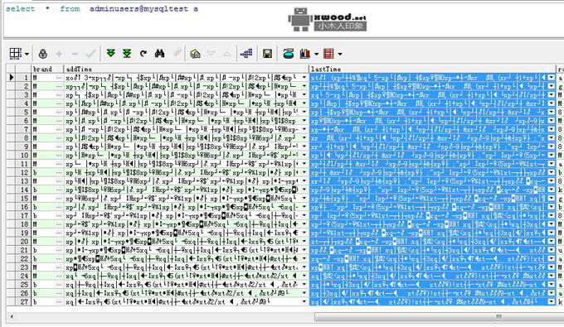Select row number 23 header
The width and height of the screenshot is (564, 327).
[23, 267]
